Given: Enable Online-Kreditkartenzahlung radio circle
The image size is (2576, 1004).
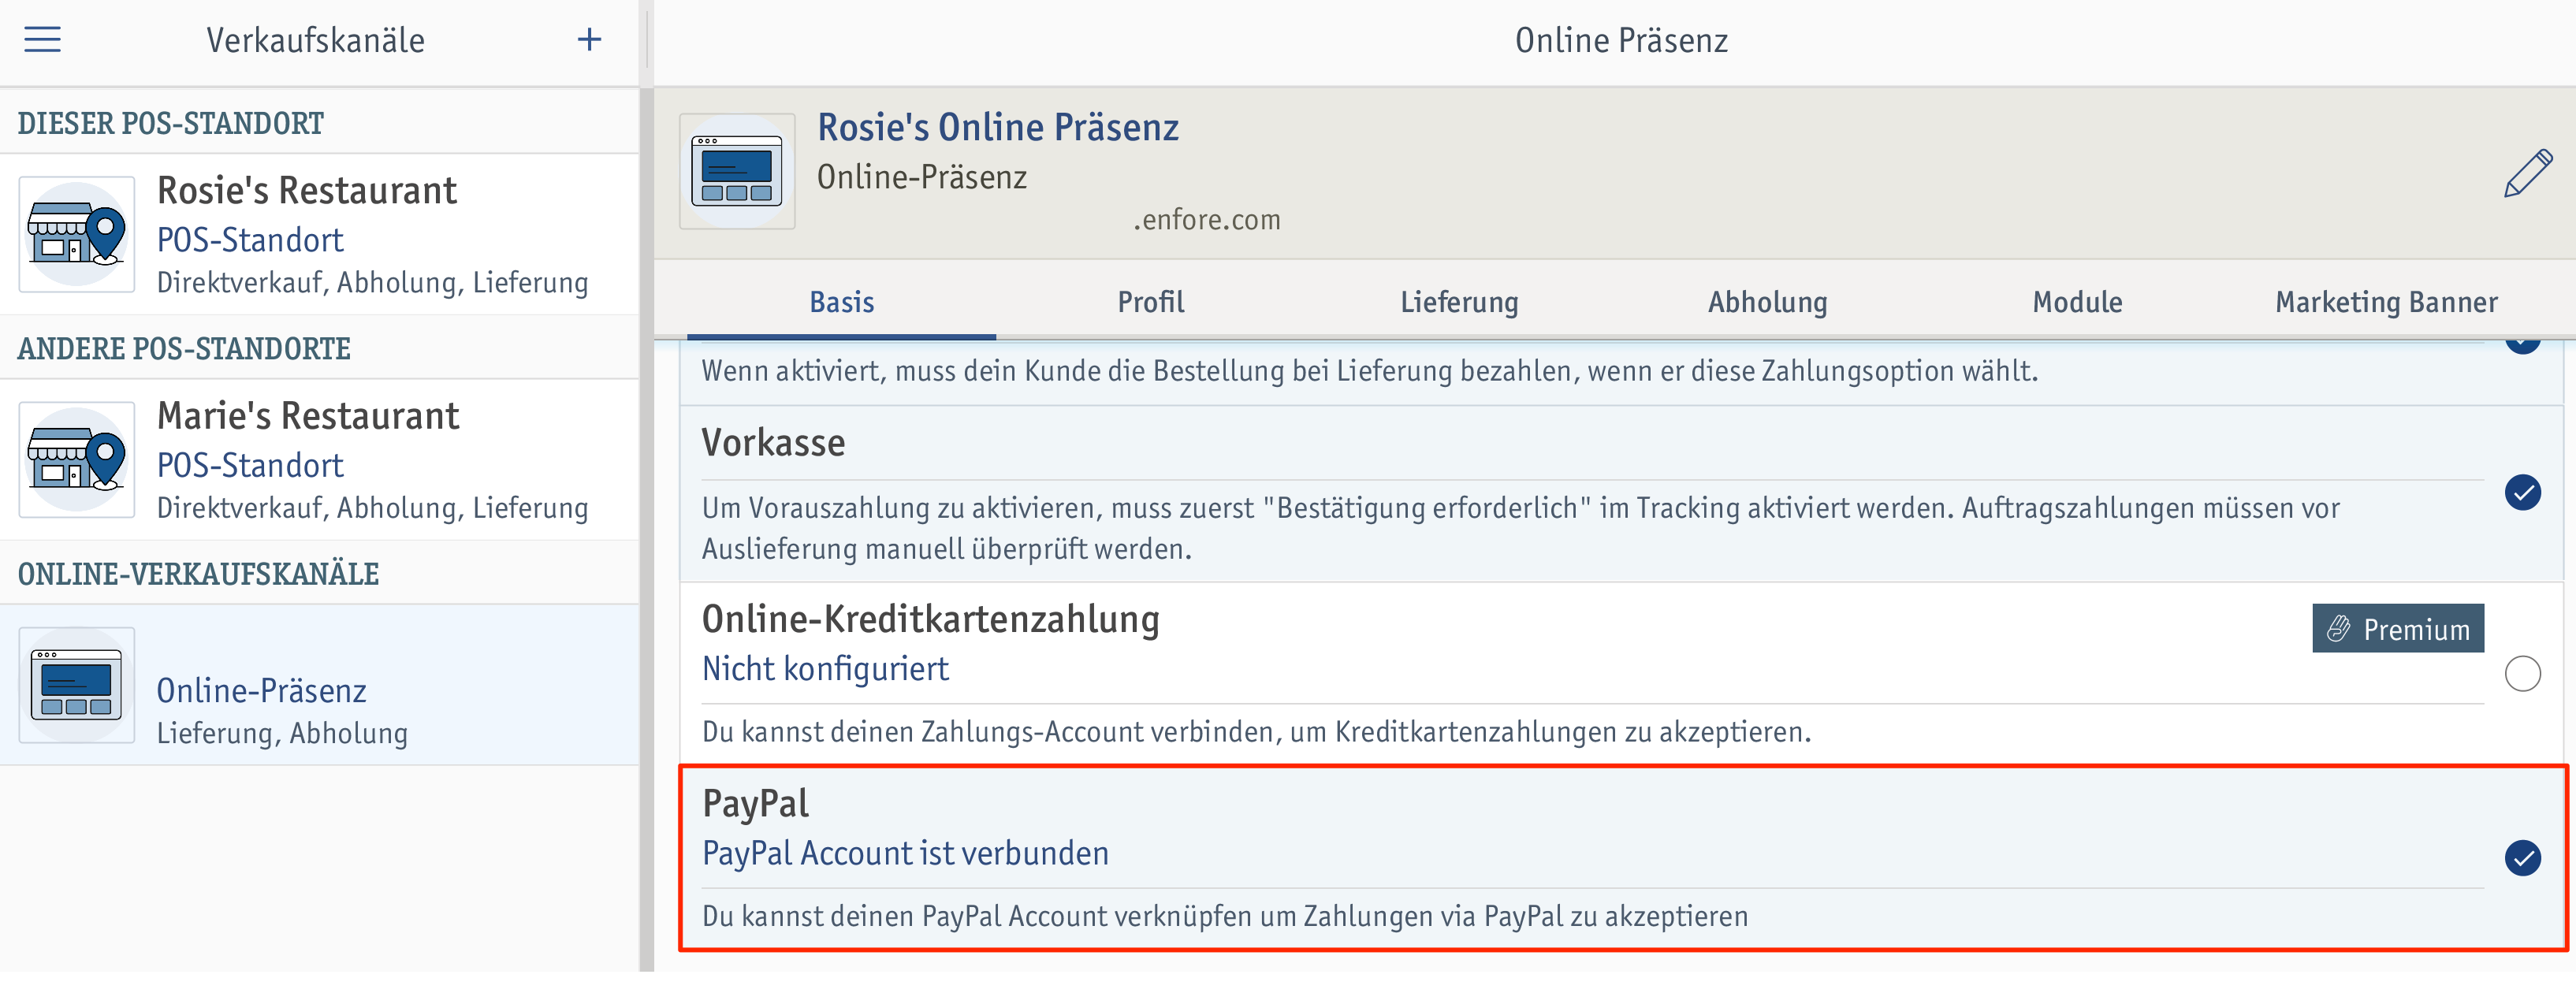Looking at the screenshot, I should tap(2522, 674).
